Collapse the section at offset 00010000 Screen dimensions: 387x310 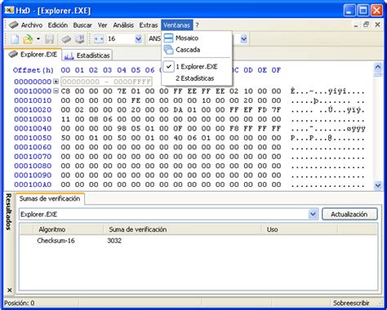[x=56, y=91]
